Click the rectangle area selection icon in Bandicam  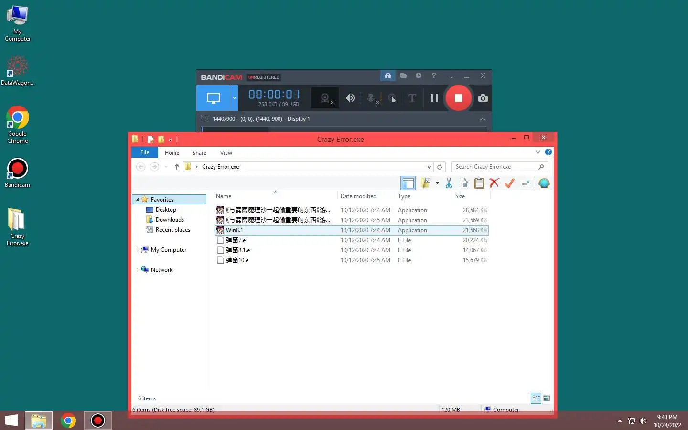[x=205, y=119]
